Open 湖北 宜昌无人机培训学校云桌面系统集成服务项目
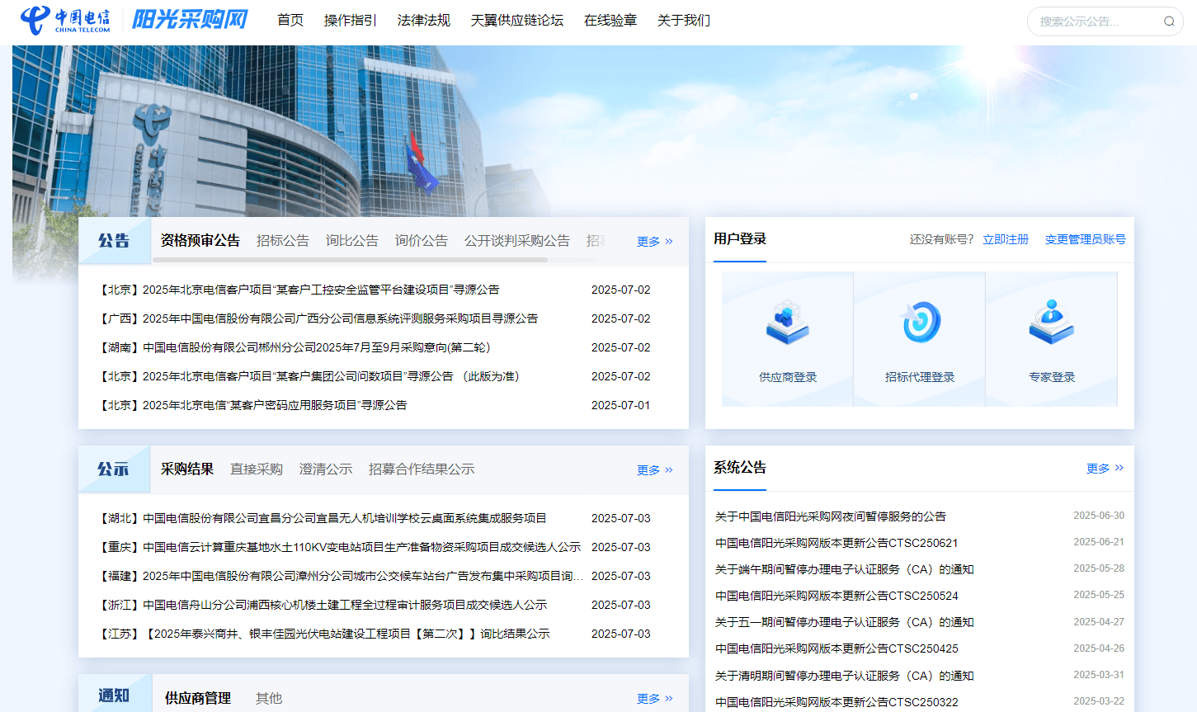1197x712 pixels. (x=322, y=518)
